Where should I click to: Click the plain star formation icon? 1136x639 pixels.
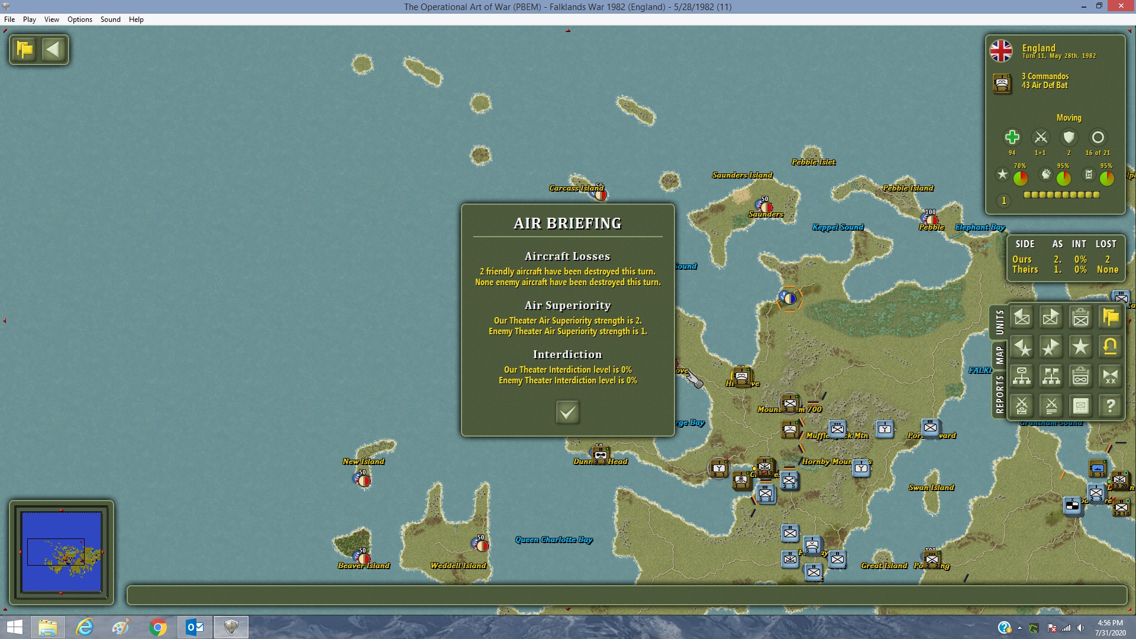tap(1080, 347)
